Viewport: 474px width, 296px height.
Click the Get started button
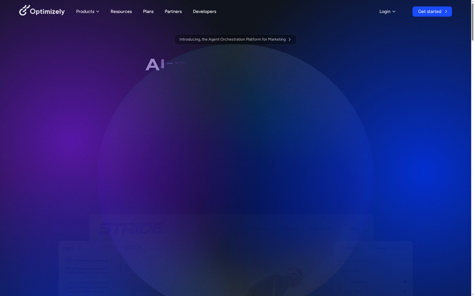coord(432,12)
